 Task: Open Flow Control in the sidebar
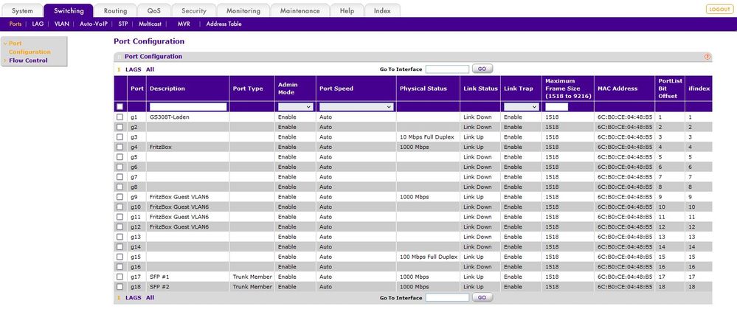[x=28, y=60]
